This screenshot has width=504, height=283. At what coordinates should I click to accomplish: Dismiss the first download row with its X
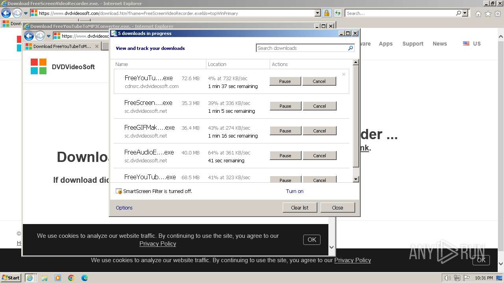click(344, 74)
